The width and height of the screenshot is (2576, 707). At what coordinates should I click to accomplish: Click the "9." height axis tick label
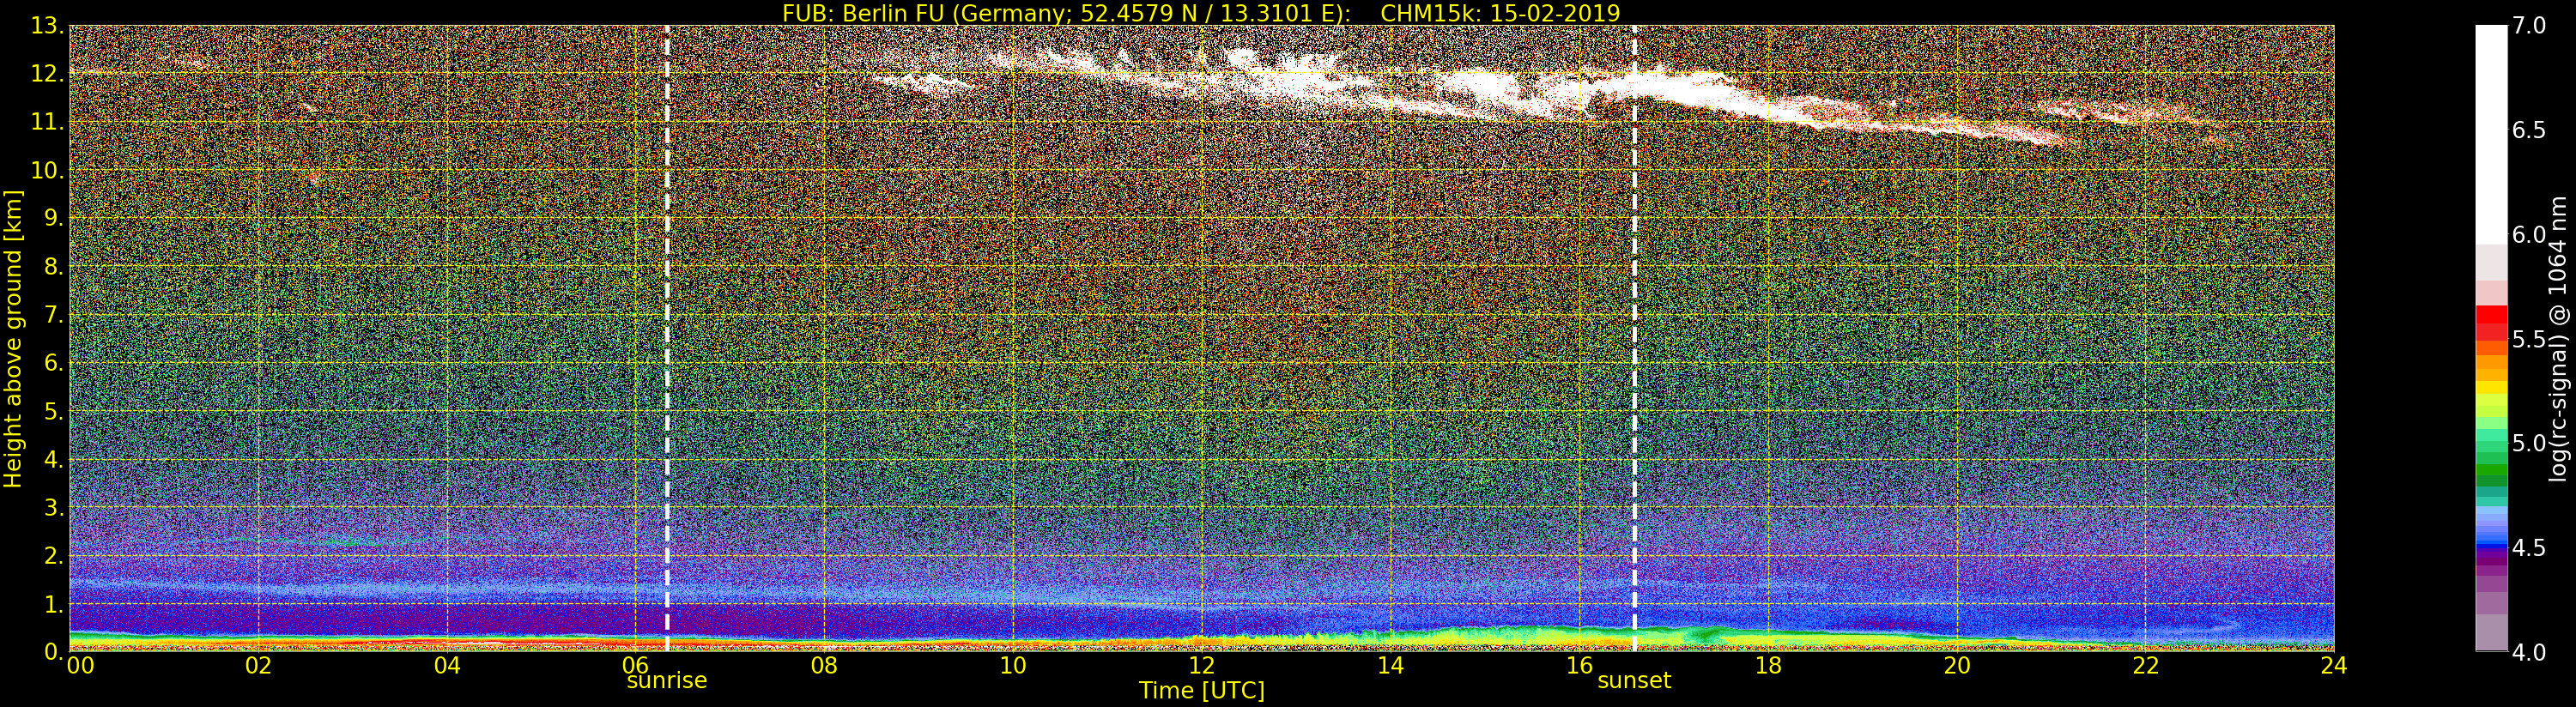(x=54, y=218)
